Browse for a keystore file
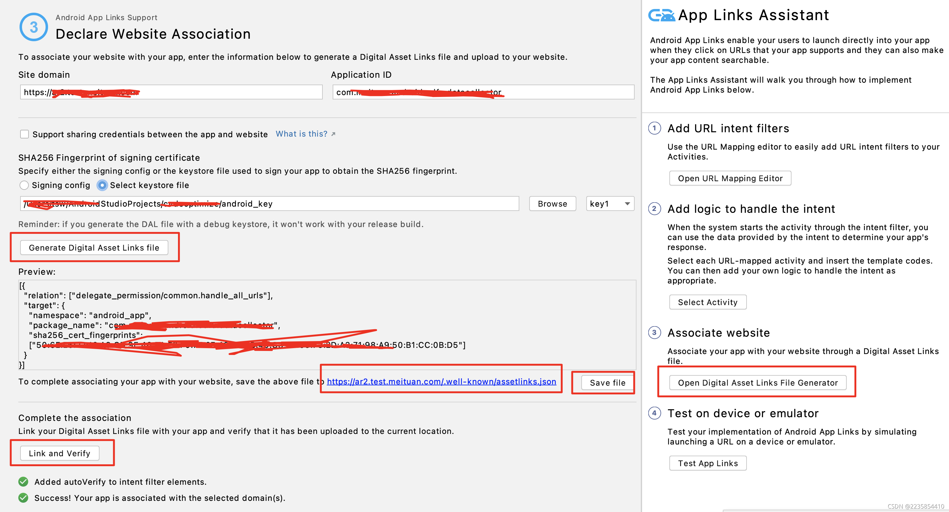Screen dimensions: 949x512 552,203
